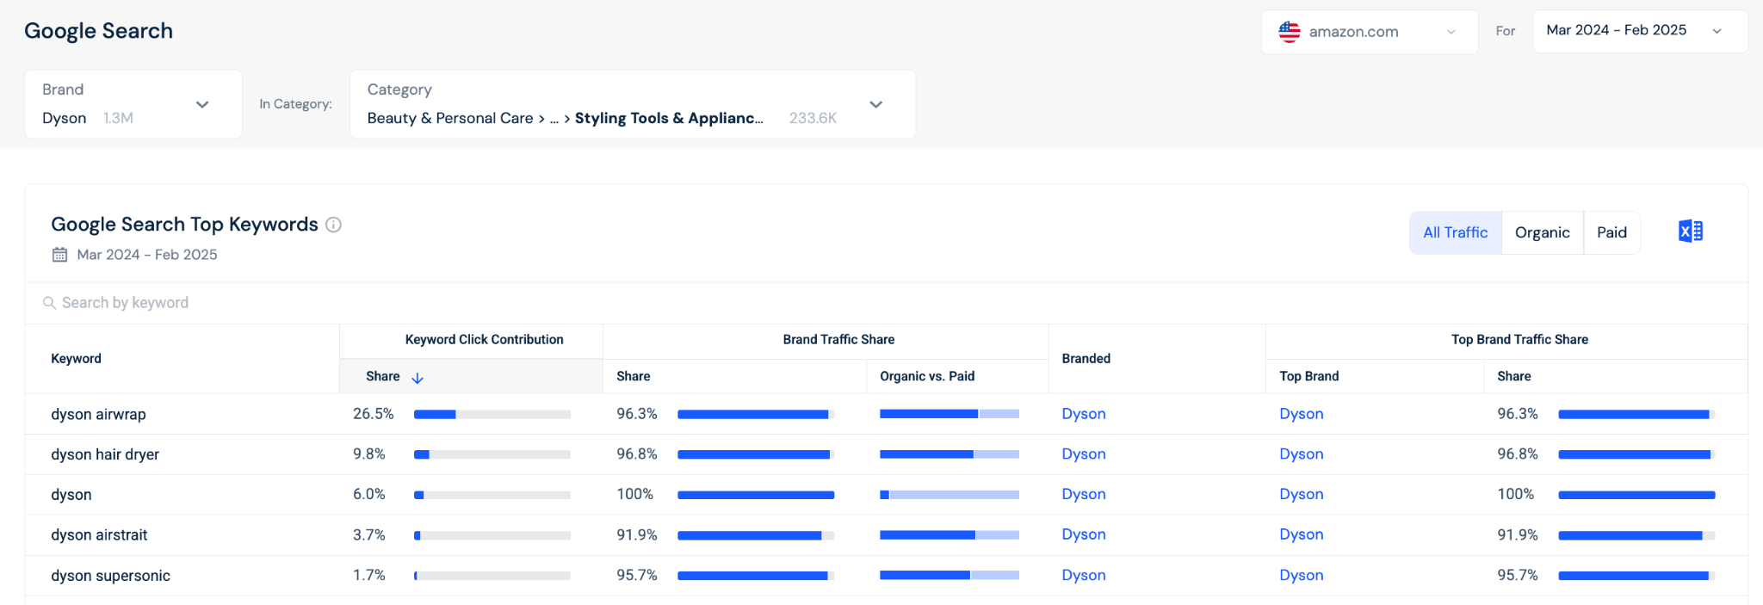Export keywords table to Excel icon
Image resolution: width=1763 pixels, height=605 pixels.
pyautogui.click(x=1690, y=232)
